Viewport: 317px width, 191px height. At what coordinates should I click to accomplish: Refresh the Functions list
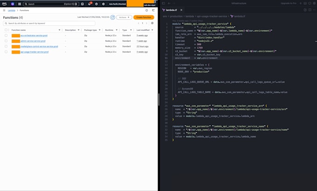[x=113, y=17]
